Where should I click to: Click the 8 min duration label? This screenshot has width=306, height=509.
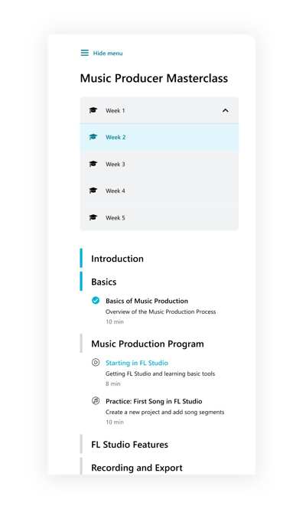[x=113, y=383]
